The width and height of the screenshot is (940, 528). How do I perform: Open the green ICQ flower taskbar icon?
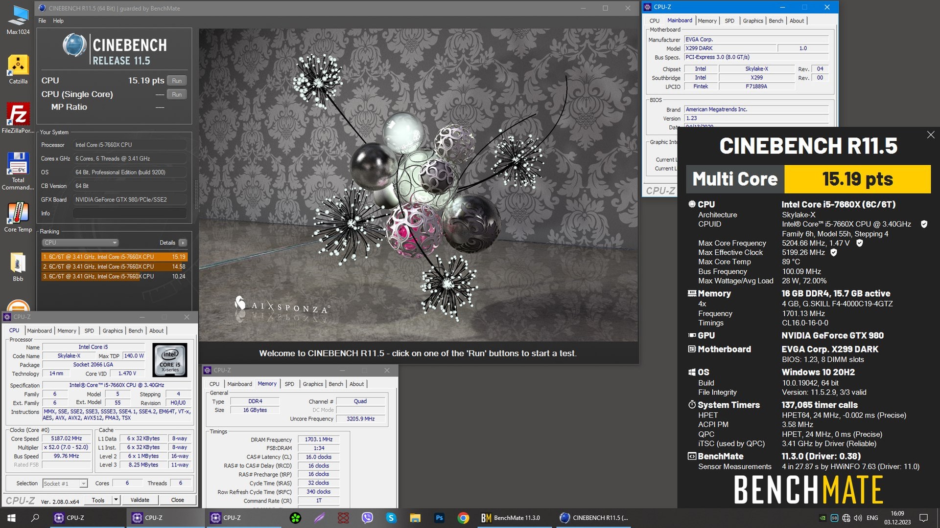point(295,518)
